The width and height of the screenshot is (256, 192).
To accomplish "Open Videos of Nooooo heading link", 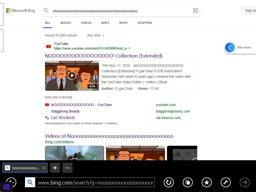I will (109, 136).
